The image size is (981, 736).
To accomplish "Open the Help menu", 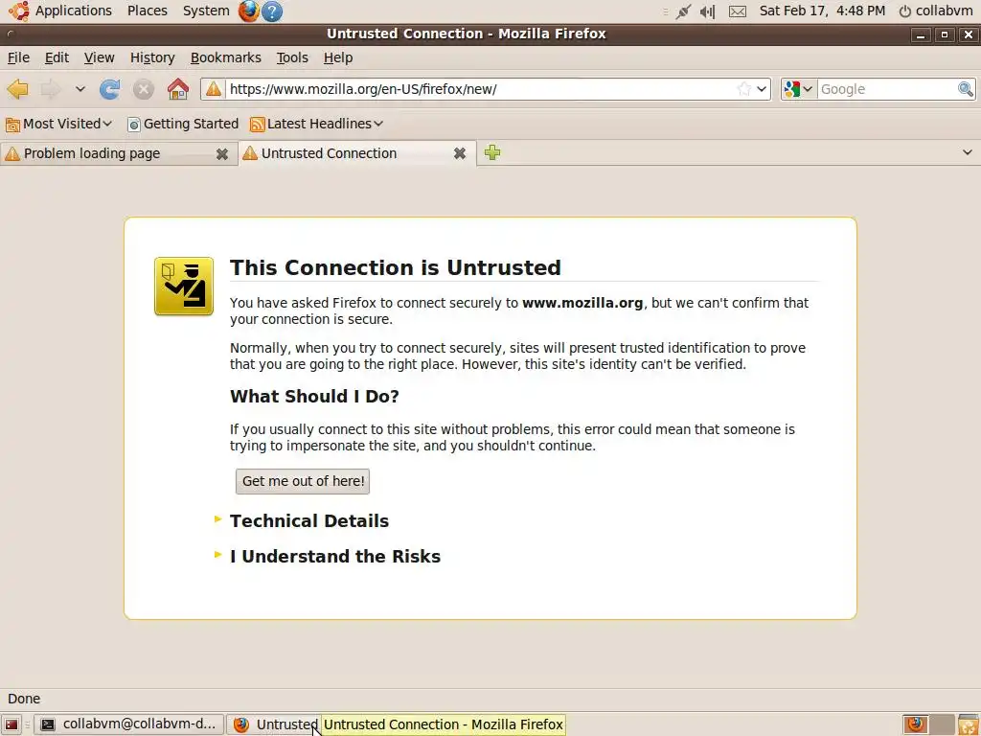I will pos(338,57).
